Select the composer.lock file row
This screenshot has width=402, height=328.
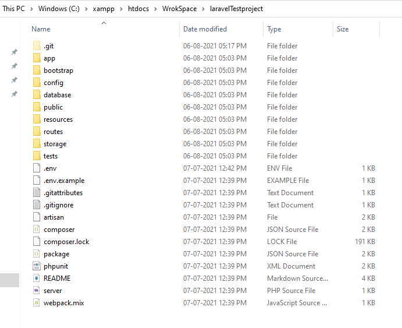click(x=66, y=242)
